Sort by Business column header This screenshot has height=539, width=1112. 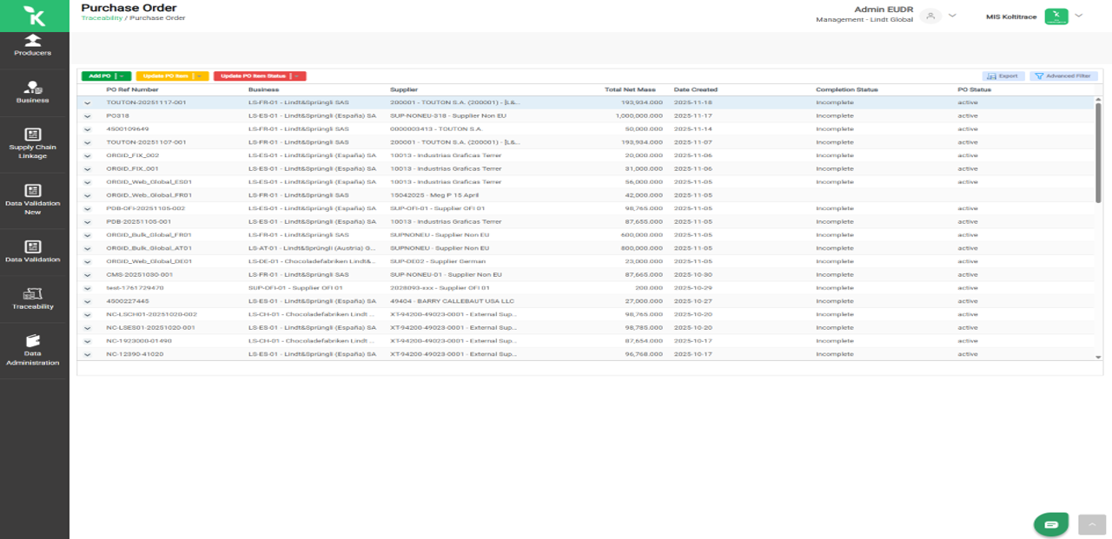tap(263, 89)
